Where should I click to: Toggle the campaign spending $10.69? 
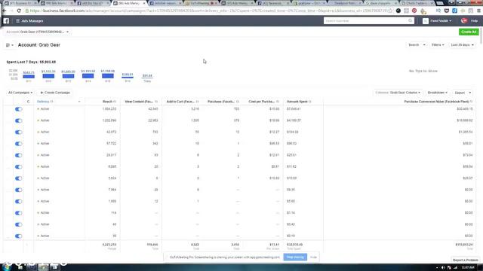tap(18, 178)
